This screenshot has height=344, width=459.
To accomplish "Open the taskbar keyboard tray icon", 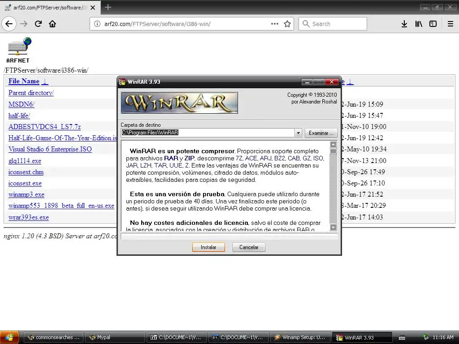I will tap(402, 338).
